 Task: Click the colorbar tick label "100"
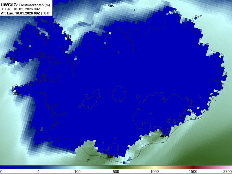[x=78, y=172]
